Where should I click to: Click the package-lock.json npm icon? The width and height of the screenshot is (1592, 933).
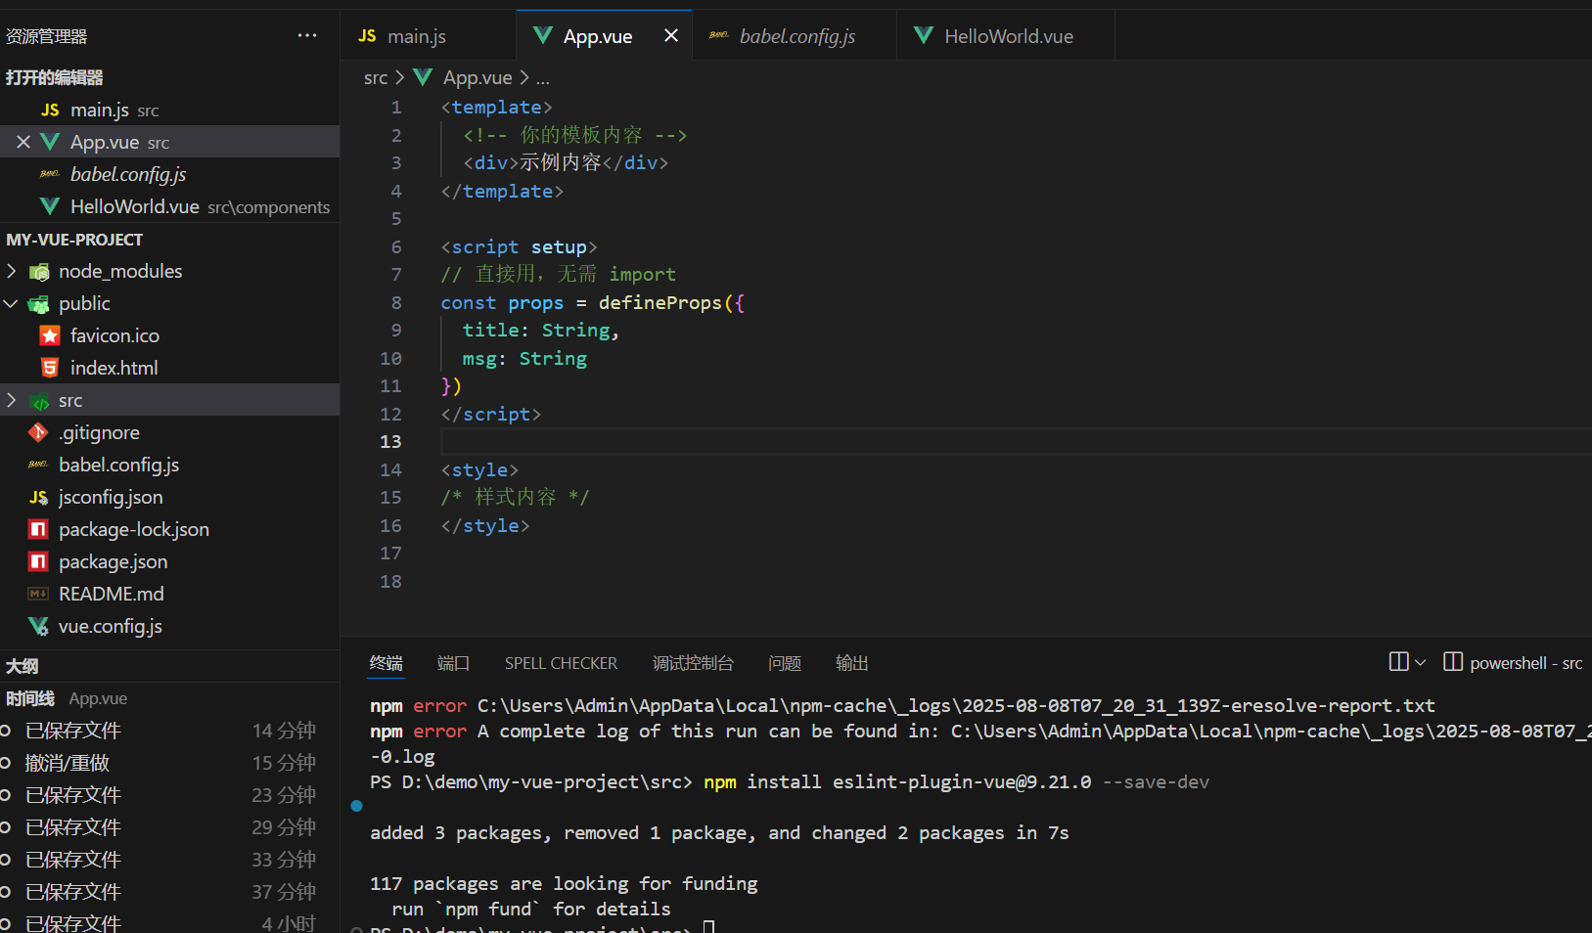(x=38, y=529)
